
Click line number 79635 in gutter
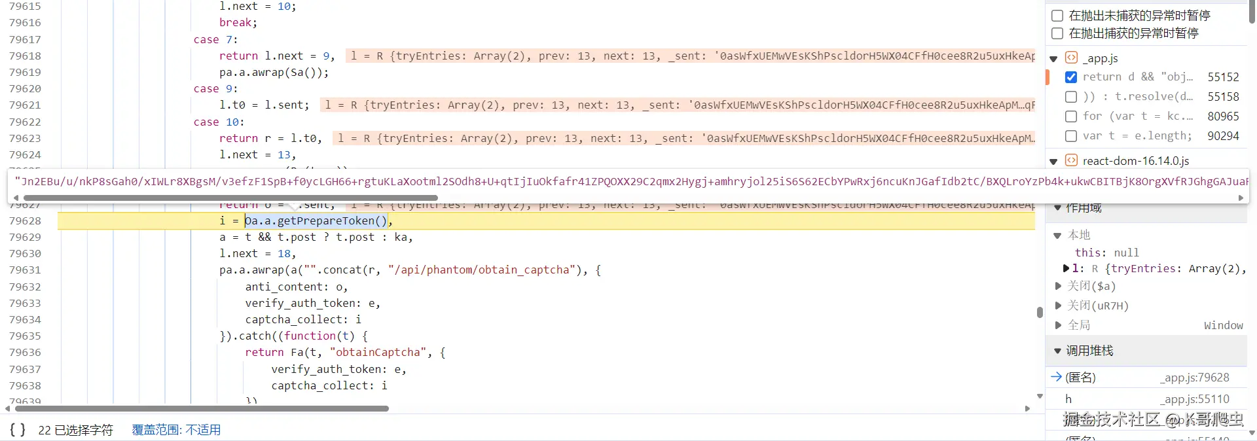pyautogui.click(x=25, y=336)
